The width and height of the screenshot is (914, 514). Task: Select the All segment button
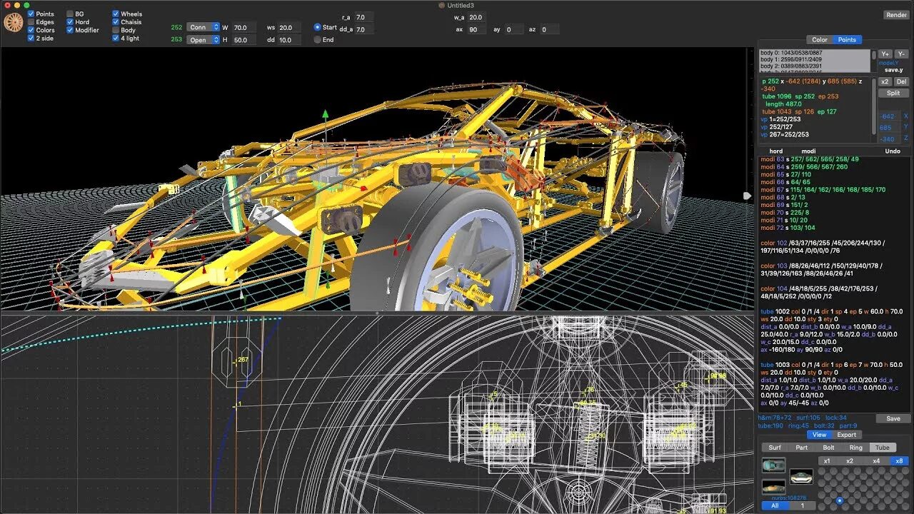[775, 505]
